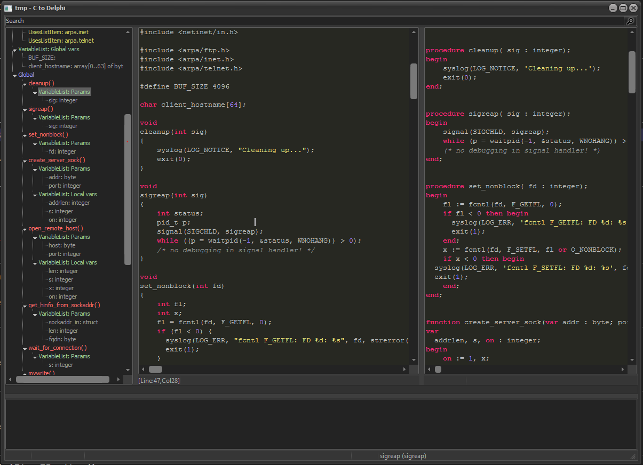Select VariableList: Local vars under open_remote_host()
Viewport: 643px width, 465px height.
pyautogui.click(x=68, y=262)
